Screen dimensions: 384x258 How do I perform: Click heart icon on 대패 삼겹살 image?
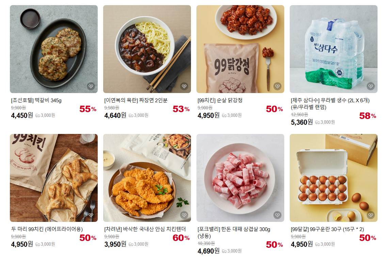(x=277, y=215)
